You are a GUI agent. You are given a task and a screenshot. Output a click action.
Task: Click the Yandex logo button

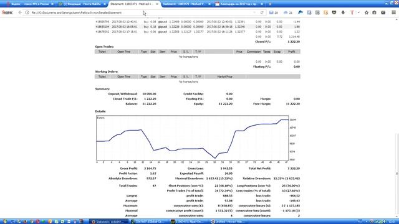(x=7, y=12)
